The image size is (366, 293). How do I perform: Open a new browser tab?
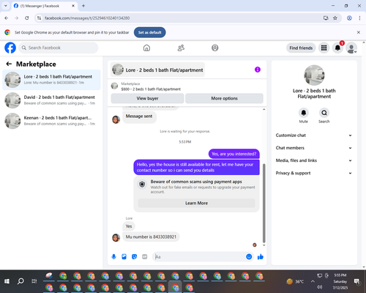[x=83, y=6]
